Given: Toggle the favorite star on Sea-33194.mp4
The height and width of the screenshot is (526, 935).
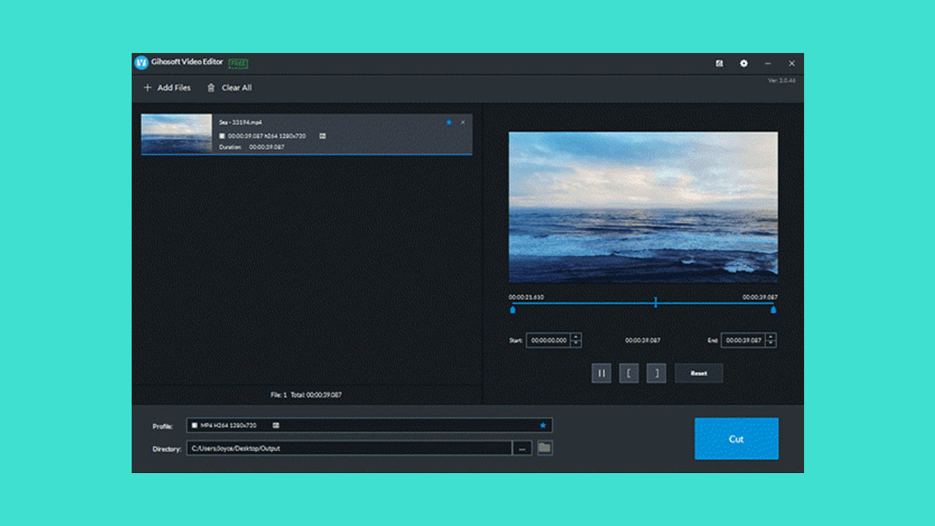Looking at the screenshot, I should coord(449,122).
